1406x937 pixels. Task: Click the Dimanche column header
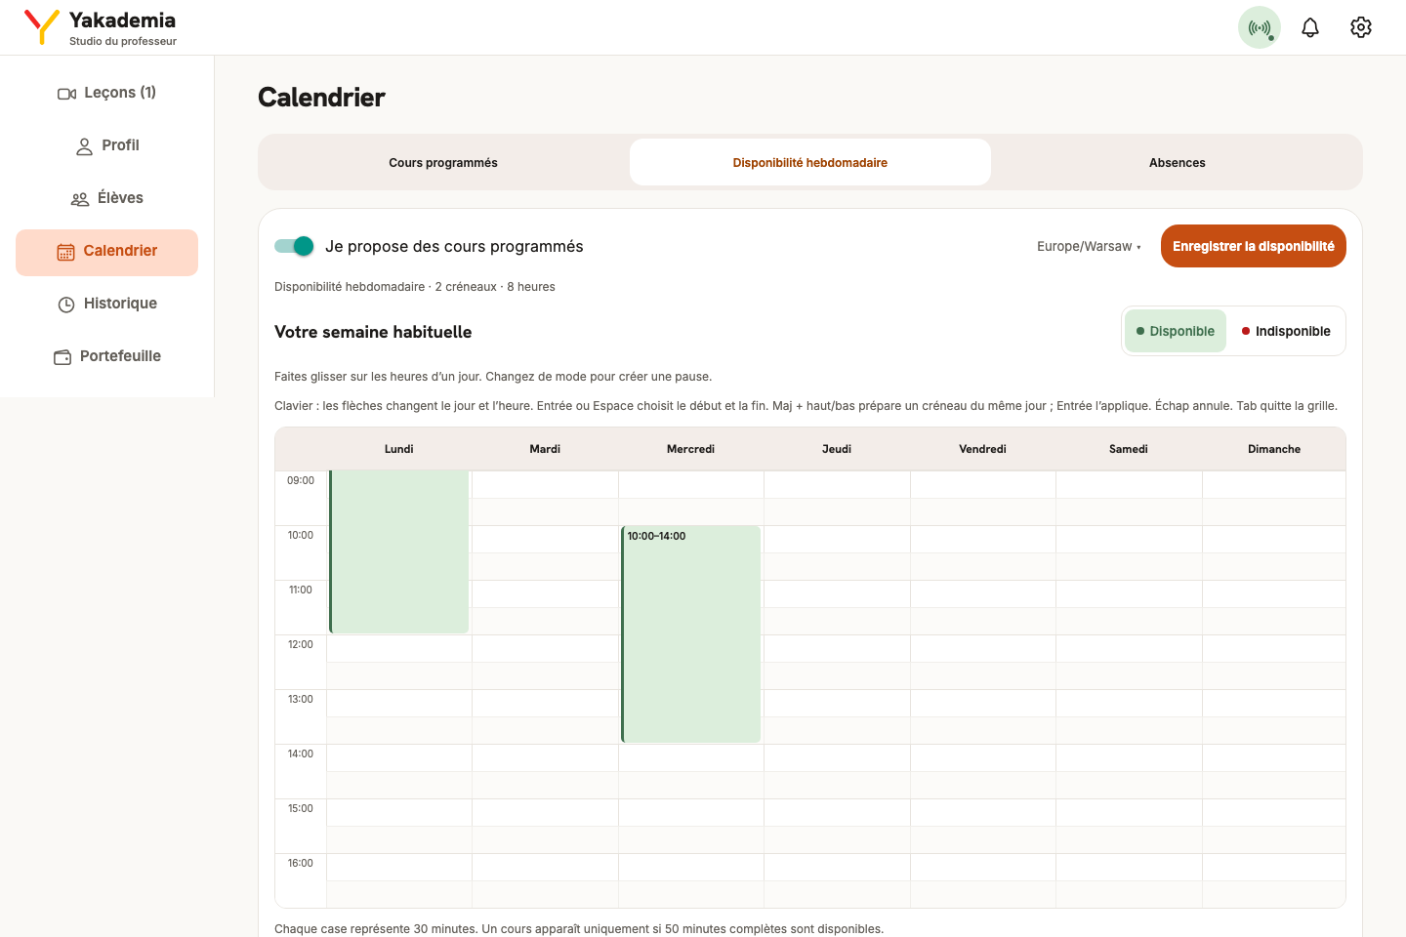coord(1274,449)
